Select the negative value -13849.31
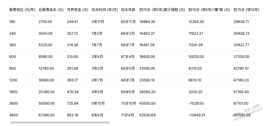This screenshot has height=126, width=269. (x=197, y=115)
